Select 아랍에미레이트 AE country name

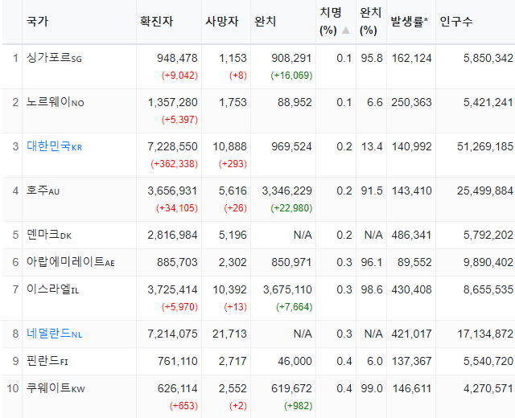tap(71, 262)
